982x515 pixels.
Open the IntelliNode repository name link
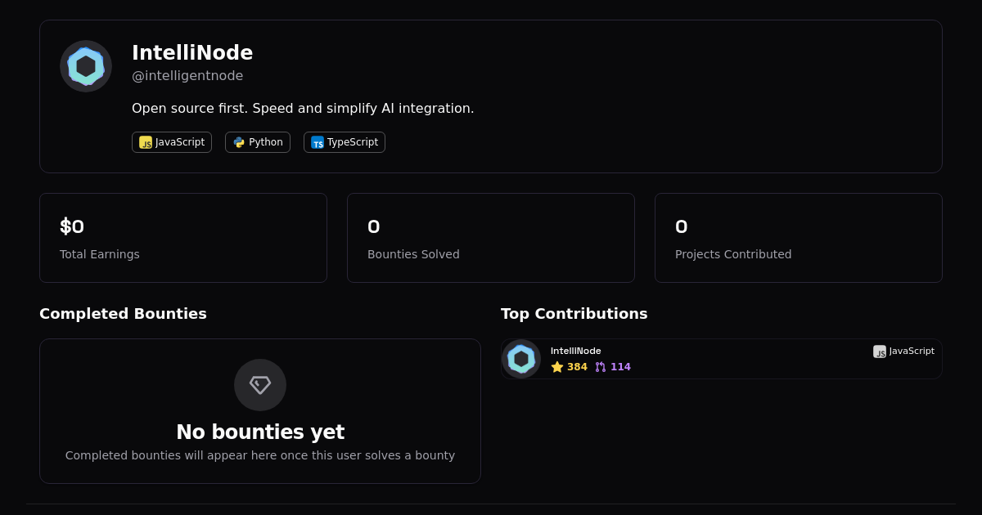(x=575, y=351)
